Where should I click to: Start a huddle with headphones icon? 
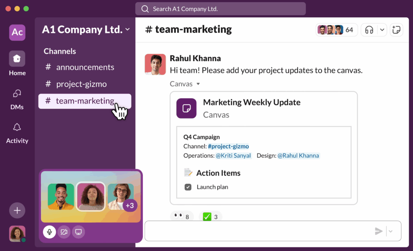(x=369, y=30)
